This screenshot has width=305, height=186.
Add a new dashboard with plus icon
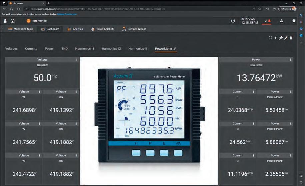(x=276, y=38)
